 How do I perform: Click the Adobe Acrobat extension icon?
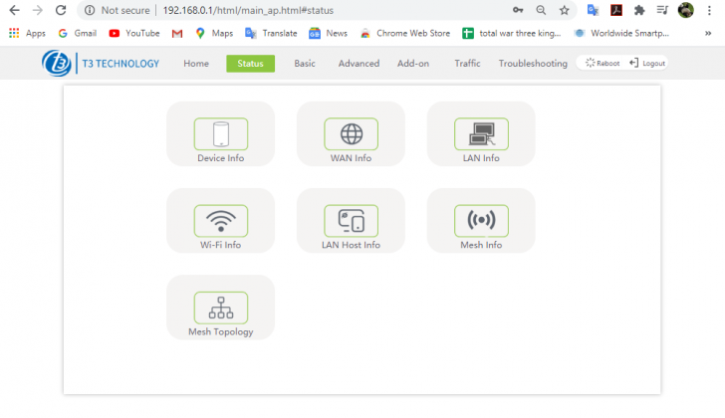point(616,10)
